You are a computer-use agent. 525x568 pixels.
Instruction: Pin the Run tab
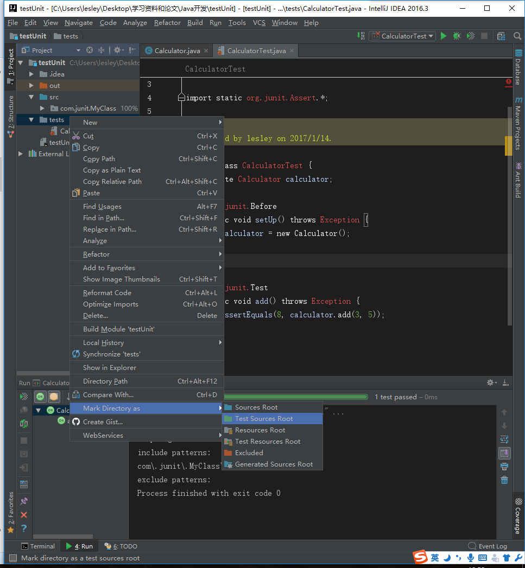(24, 501)
